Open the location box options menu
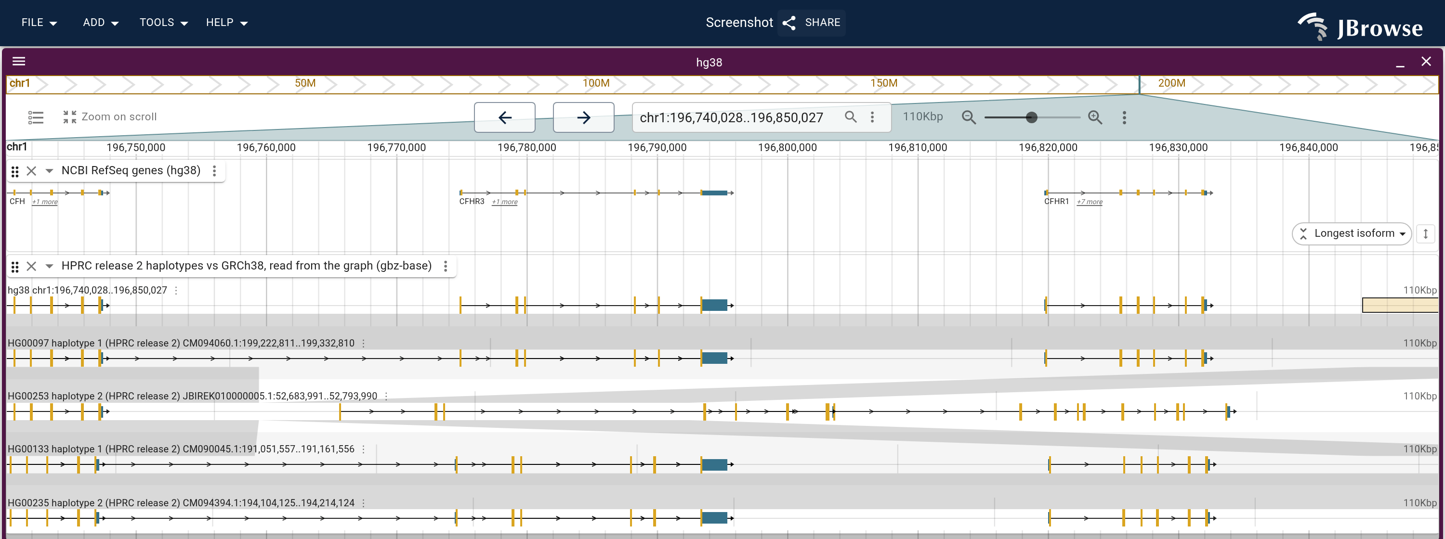Viewport: 1445px width, 539px height. point(872,116)
